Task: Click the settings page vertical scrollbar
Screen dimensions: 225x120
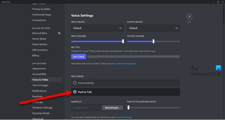Action: click(x=224, y=14)
